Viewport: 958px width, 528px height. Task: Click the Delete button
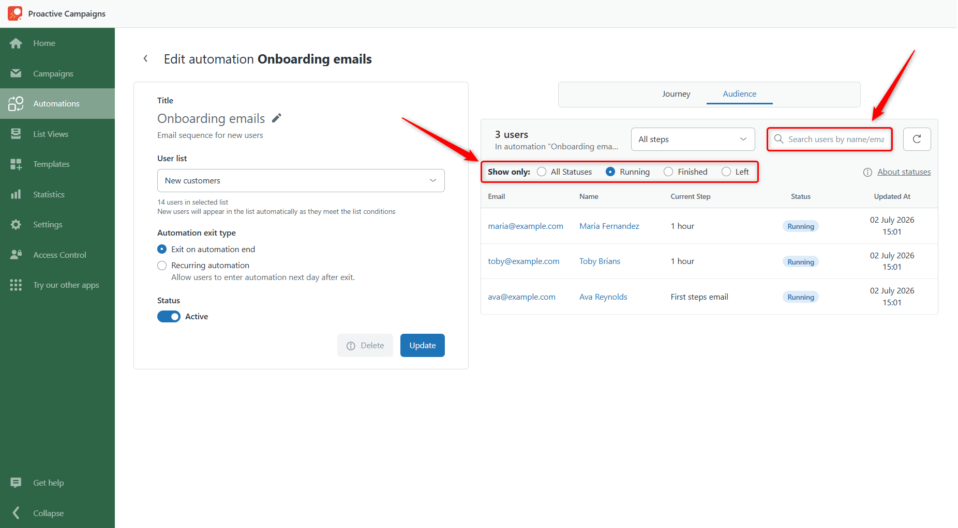tap(365, 346)
